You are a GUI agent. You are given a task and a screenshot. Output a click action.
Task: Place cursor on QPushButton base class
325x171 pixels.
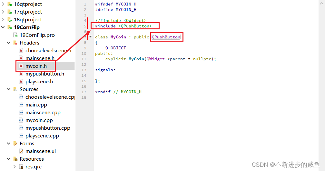(x=166, y=37)
